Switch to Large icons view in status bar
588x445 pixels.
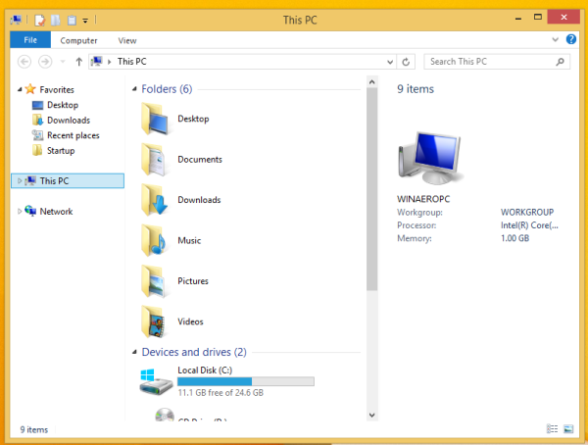click(x=568, y=429)
